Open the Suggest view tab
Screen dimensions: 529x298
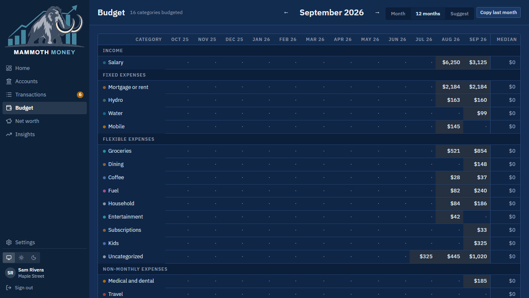(460, 14)
